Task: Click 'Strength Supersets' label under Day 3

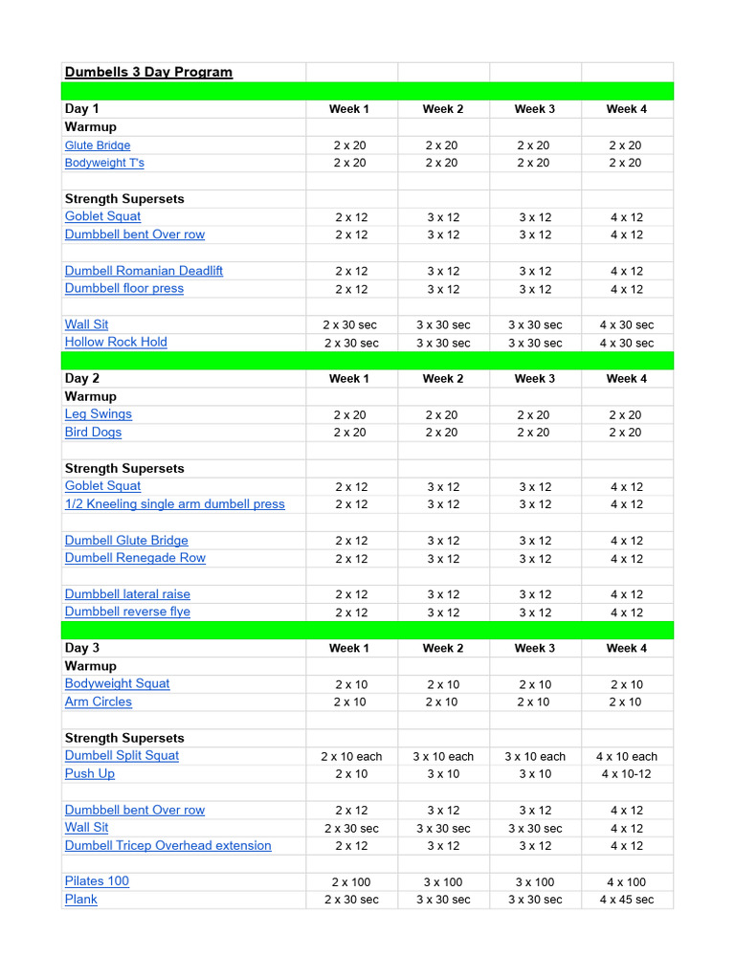Action: [124, 738]
